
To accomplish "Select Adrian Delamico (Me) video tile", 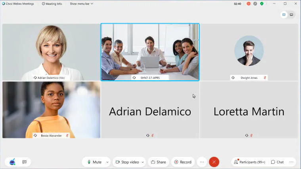I will [x=51, y=52].
